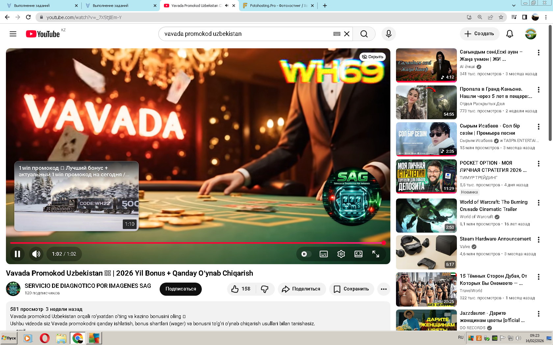Viewport: 553px width, 345px height.
Task: Open the tray volume speaker icon
Action: pos(518,338)
